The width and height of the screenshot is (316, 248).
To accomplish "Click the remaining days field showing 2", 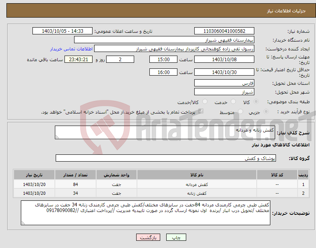I will (120, 59).
